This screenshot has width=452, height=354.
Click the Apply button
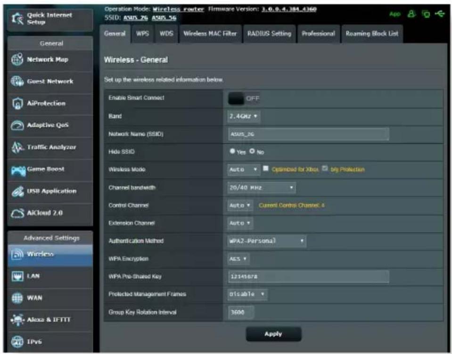tap(273, 334)
